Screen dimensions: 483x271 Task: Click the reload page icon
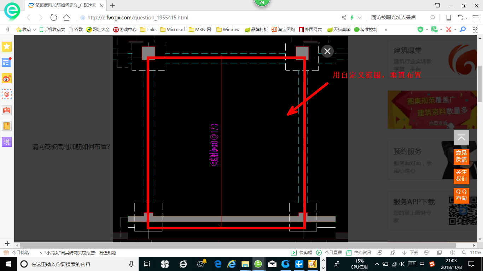(54, 18)
